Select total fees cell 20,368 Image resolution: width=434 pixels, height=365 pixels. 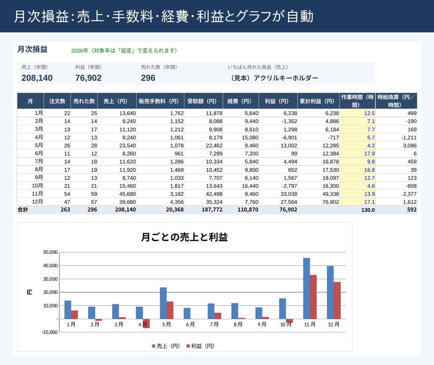(160, 210)
